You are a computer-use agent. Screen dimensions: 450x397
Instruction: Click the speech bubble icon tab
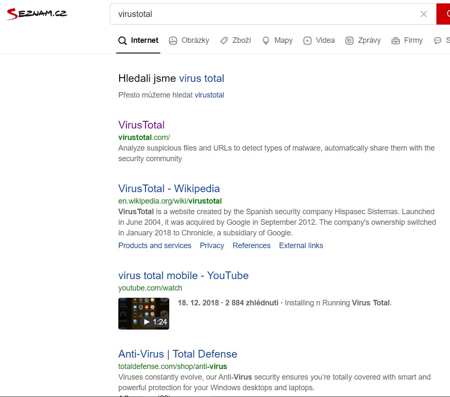click(x=438, y=41)
